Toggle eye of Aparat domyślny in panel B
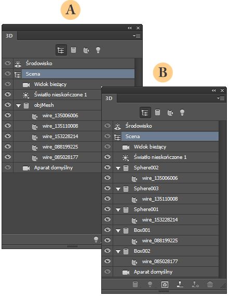This screenshot has width=230, height=297. pos(107,271)
